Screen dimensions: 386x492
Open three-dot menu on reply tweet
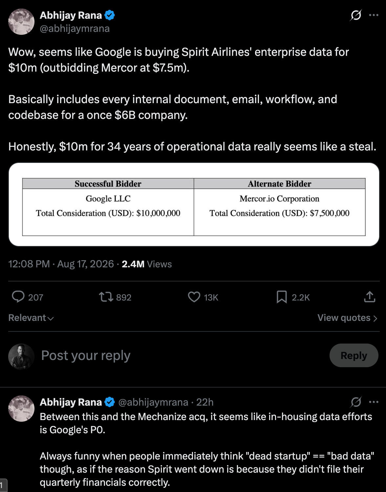[374, 402]
